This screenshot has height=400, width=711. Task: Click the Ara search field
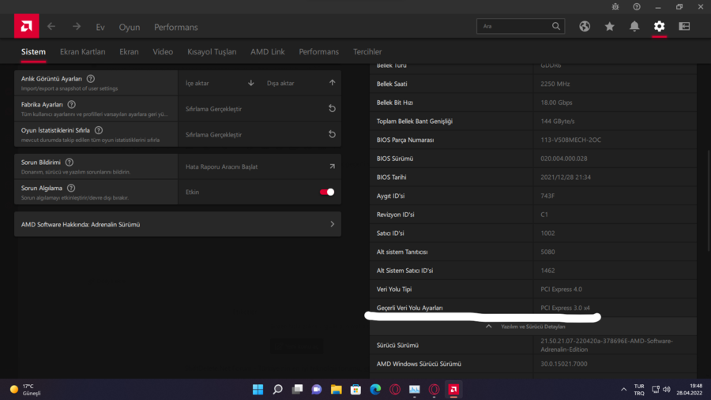coord(515,26)
